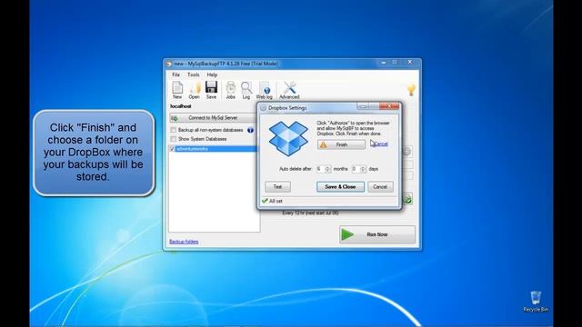Screen dimensions: 582x327
Task: Click the days value field
Action: [x=356, y=169]
